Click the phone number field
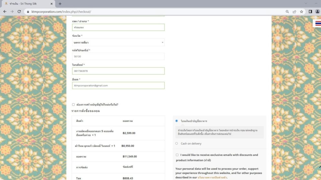The image size is (321, 180). pyautogui.click(x=118, y=71)
